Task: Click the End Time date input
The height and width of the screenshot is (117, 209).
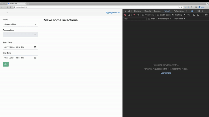Action: pyautogui.click(x=20, y=58)
